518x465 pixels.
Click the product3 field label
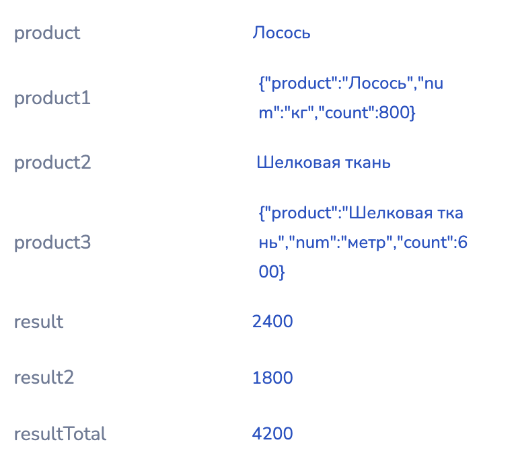coord(52,243)
